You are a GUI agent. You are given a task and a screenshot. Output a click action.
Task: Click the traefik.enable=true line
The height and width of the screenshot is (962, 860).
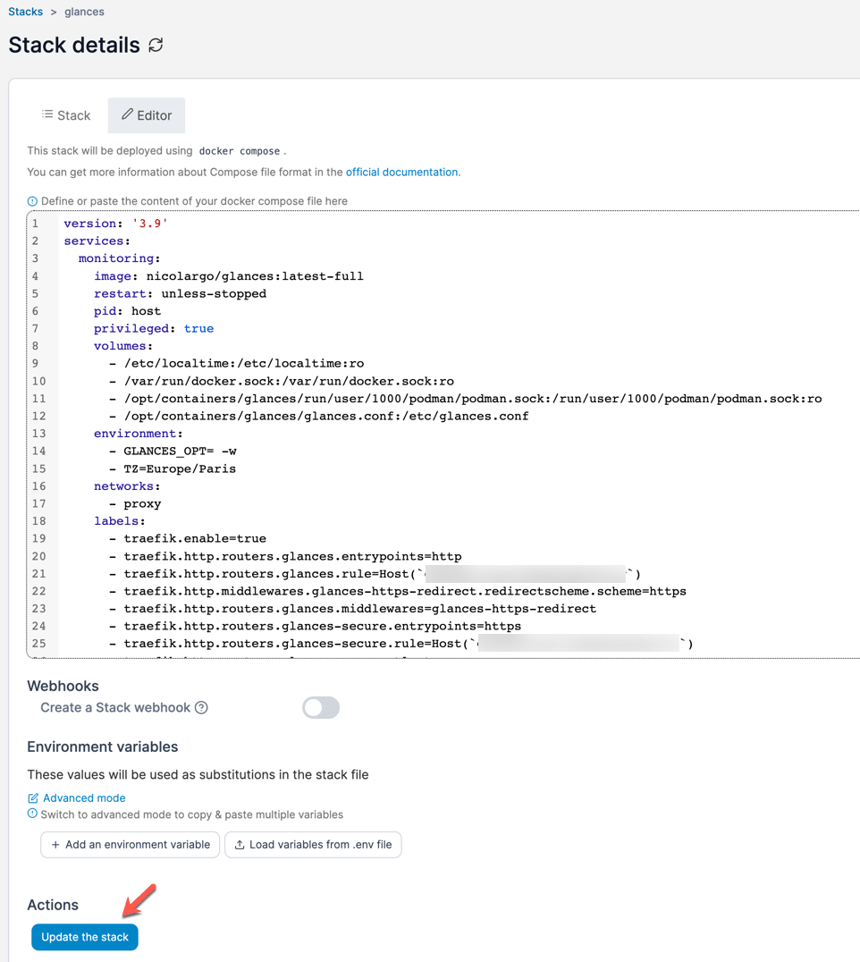click(188, 539)
